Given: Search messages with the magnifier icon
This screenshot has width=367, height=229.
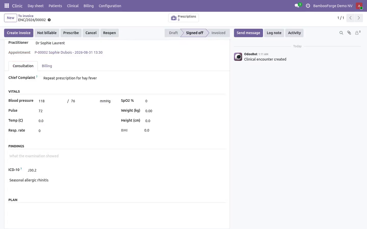Looking at the screenshot, I should click(341, 33).
